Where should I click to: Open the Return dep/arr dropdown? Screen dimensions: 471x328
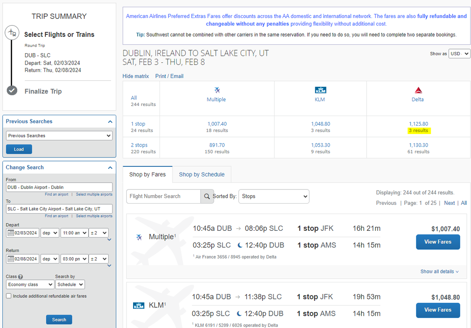50,259
